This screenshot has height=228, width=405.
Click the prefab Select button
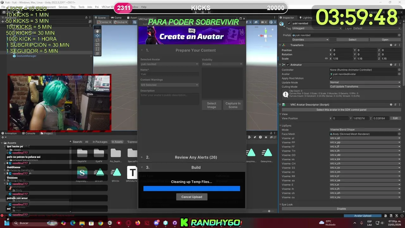pyautogui.click(x=352, y=40)
